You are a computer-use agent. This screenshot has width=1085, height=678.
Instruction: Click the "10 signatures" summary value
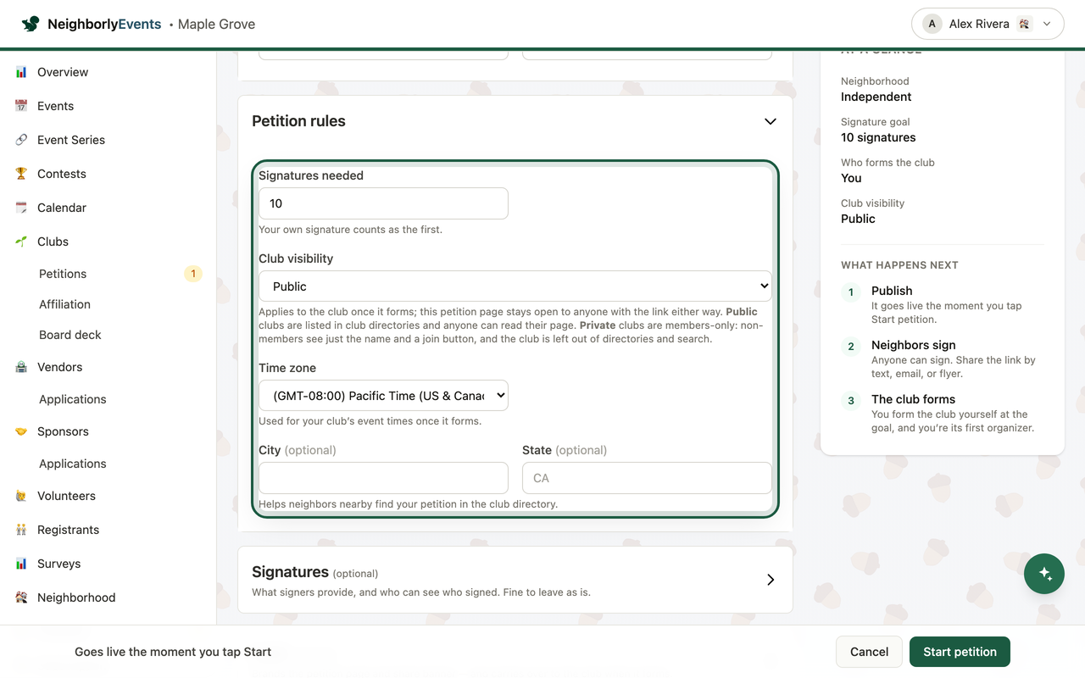click(x=878, y=137)
